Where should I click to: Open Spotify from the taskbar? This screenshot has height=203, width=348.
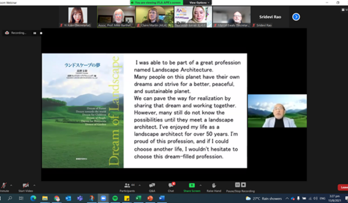click(x=115, y=198)
